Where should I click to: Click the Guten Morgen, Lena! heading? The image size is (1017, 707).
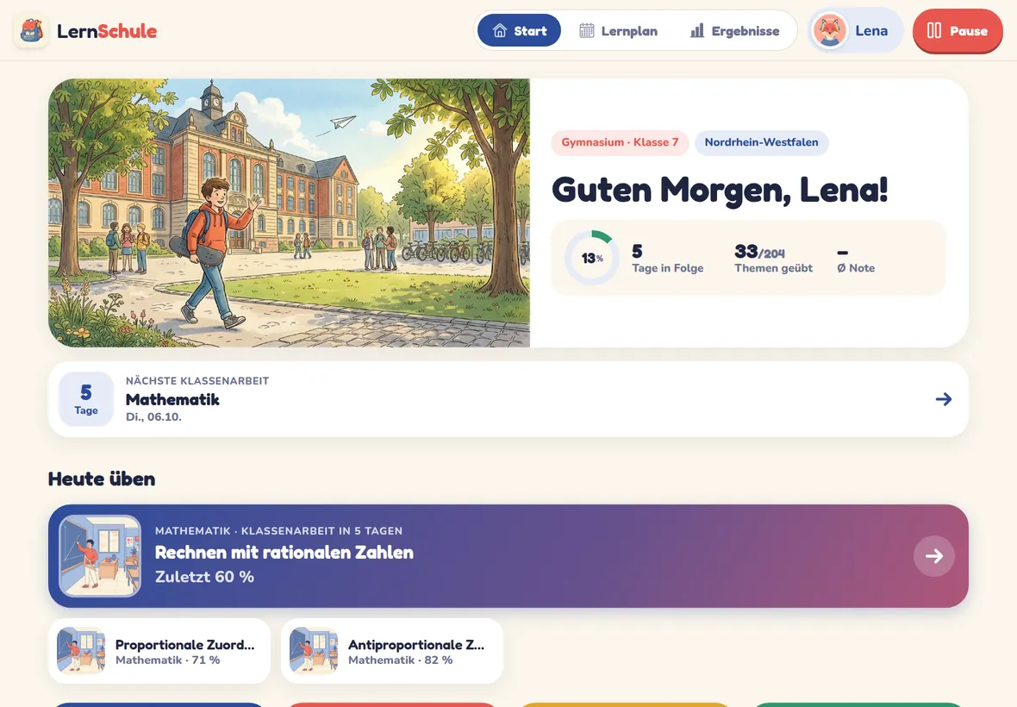[x=720, y=190]
